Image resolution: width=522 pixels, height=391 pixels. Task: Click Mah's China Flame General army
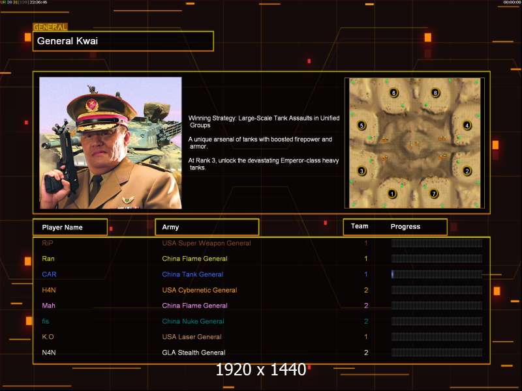click(194, 306)
